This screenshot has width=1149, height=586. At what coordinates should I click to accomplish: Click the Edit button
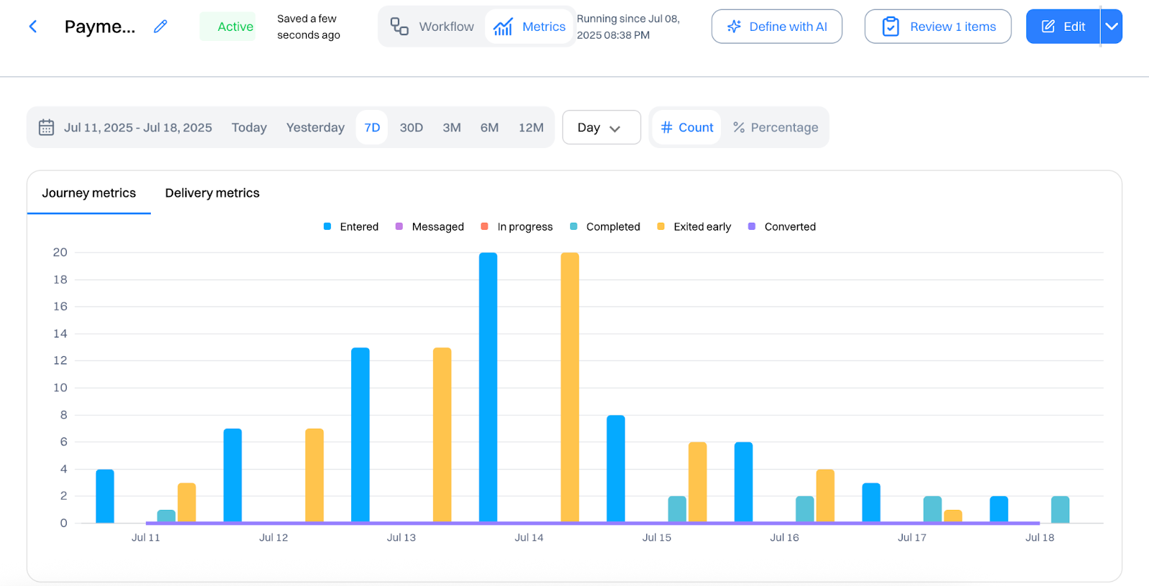click(1063, 27)
